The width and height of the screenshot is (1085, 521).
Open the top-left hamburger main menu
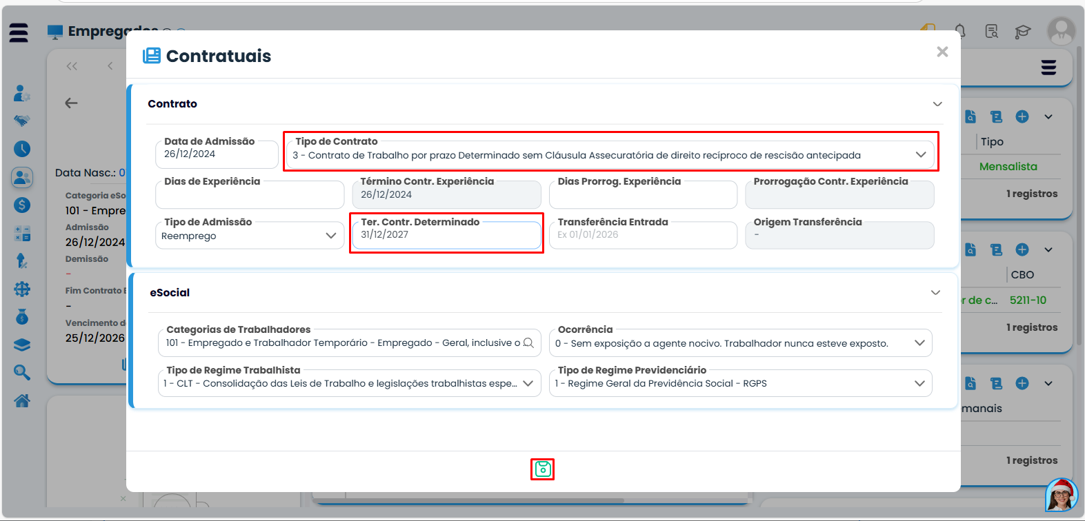[x=19, y=32]
